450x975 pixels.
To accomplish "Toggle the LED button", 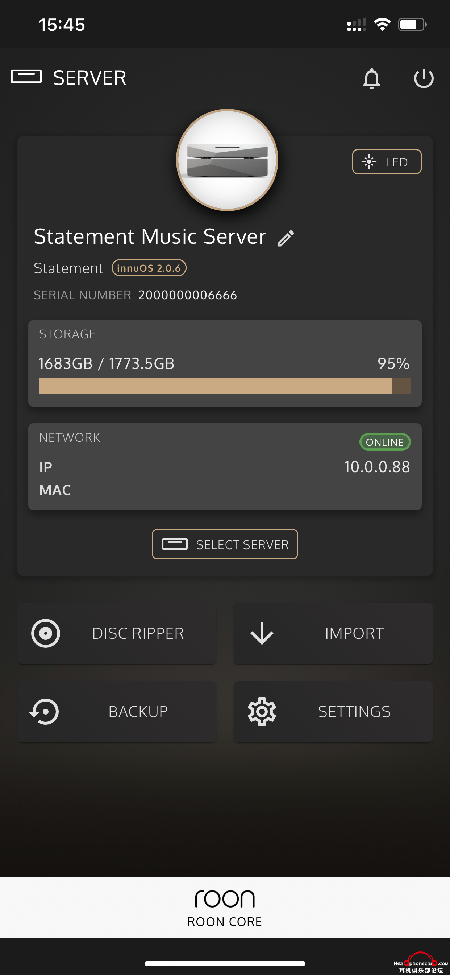I will pyautogui.click(x=387, y=162).
